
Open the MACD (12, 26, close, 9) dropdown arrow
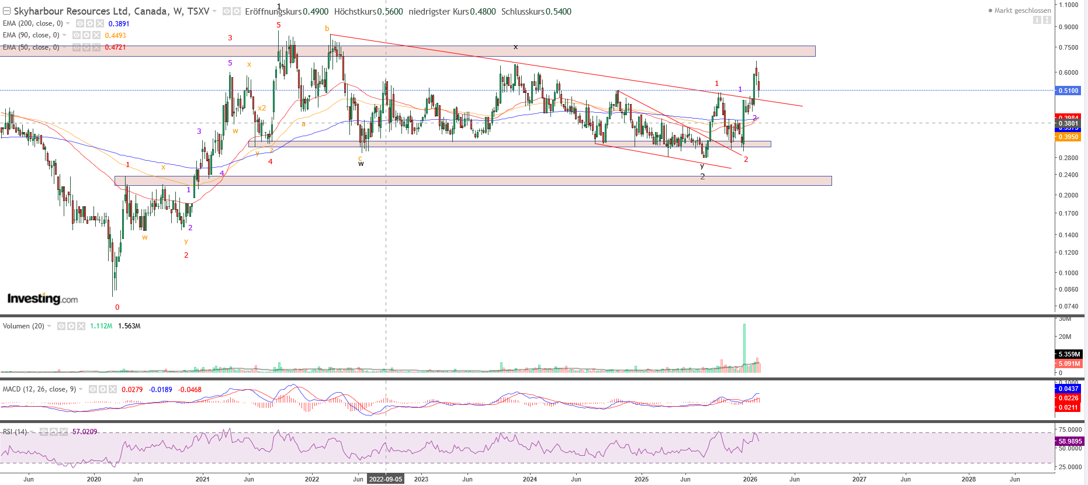point(81,389)
